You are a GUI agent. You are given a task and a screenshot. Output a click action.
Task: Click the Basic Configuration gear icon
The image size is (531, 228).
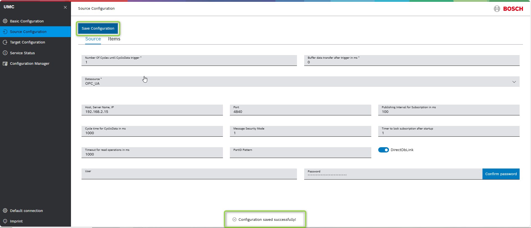[x=5, y=21]
